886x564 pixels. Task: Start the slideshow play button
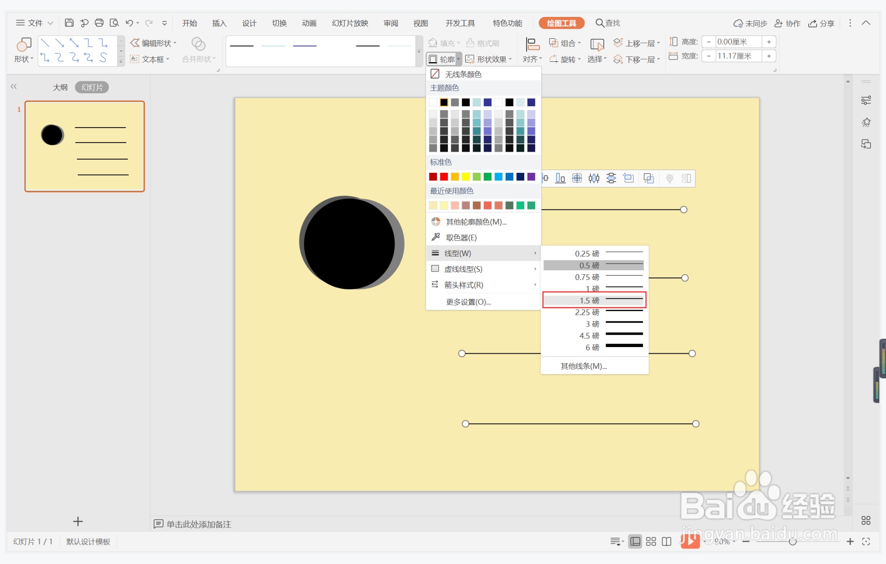(690, 541)
